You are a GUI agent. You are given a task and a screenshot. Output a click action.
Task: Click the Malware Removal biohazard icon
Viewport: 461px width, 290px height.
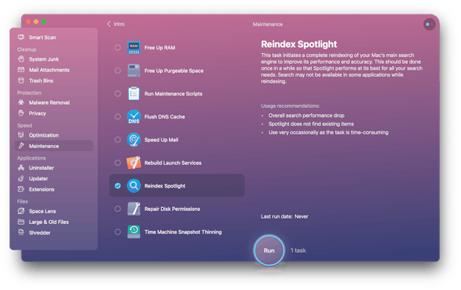point(21,102)
